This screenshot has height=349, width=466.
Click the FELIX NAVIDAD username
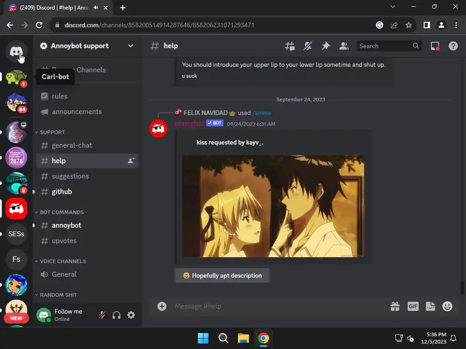click(x=205, y=113)
